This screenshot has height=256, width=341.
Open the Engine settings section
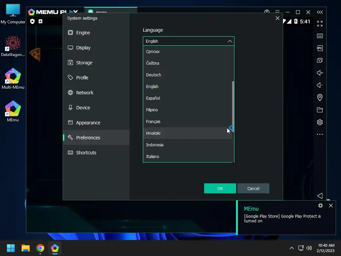click(96, 33)
